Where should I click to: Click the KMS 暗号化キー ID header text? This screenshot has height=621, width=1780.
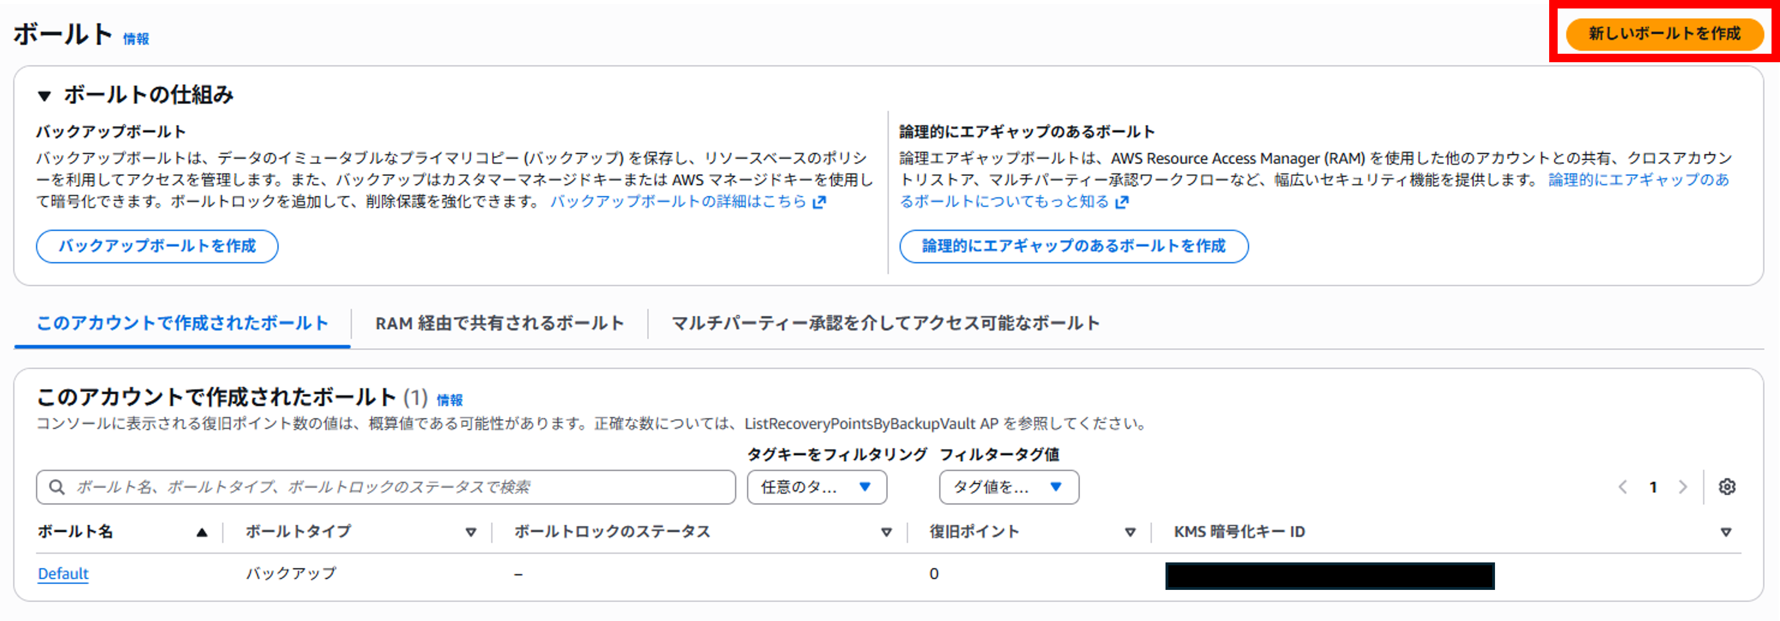point(1239,532)
